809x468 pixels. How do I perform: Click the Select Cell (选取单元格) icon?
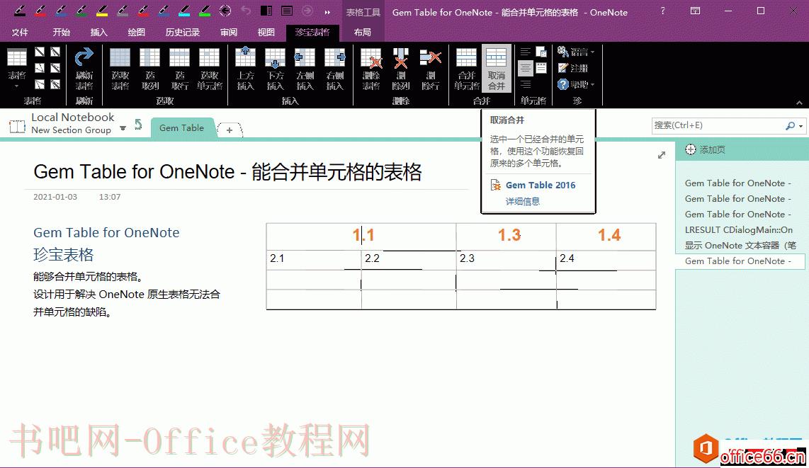pos(210,68)
